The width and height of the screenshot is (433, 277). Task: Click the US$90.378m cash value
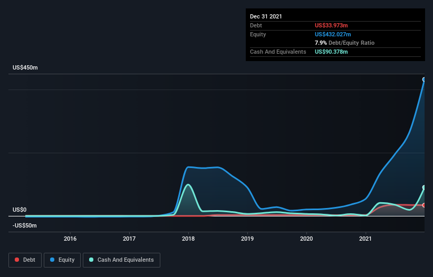click(x=331, y=52)
